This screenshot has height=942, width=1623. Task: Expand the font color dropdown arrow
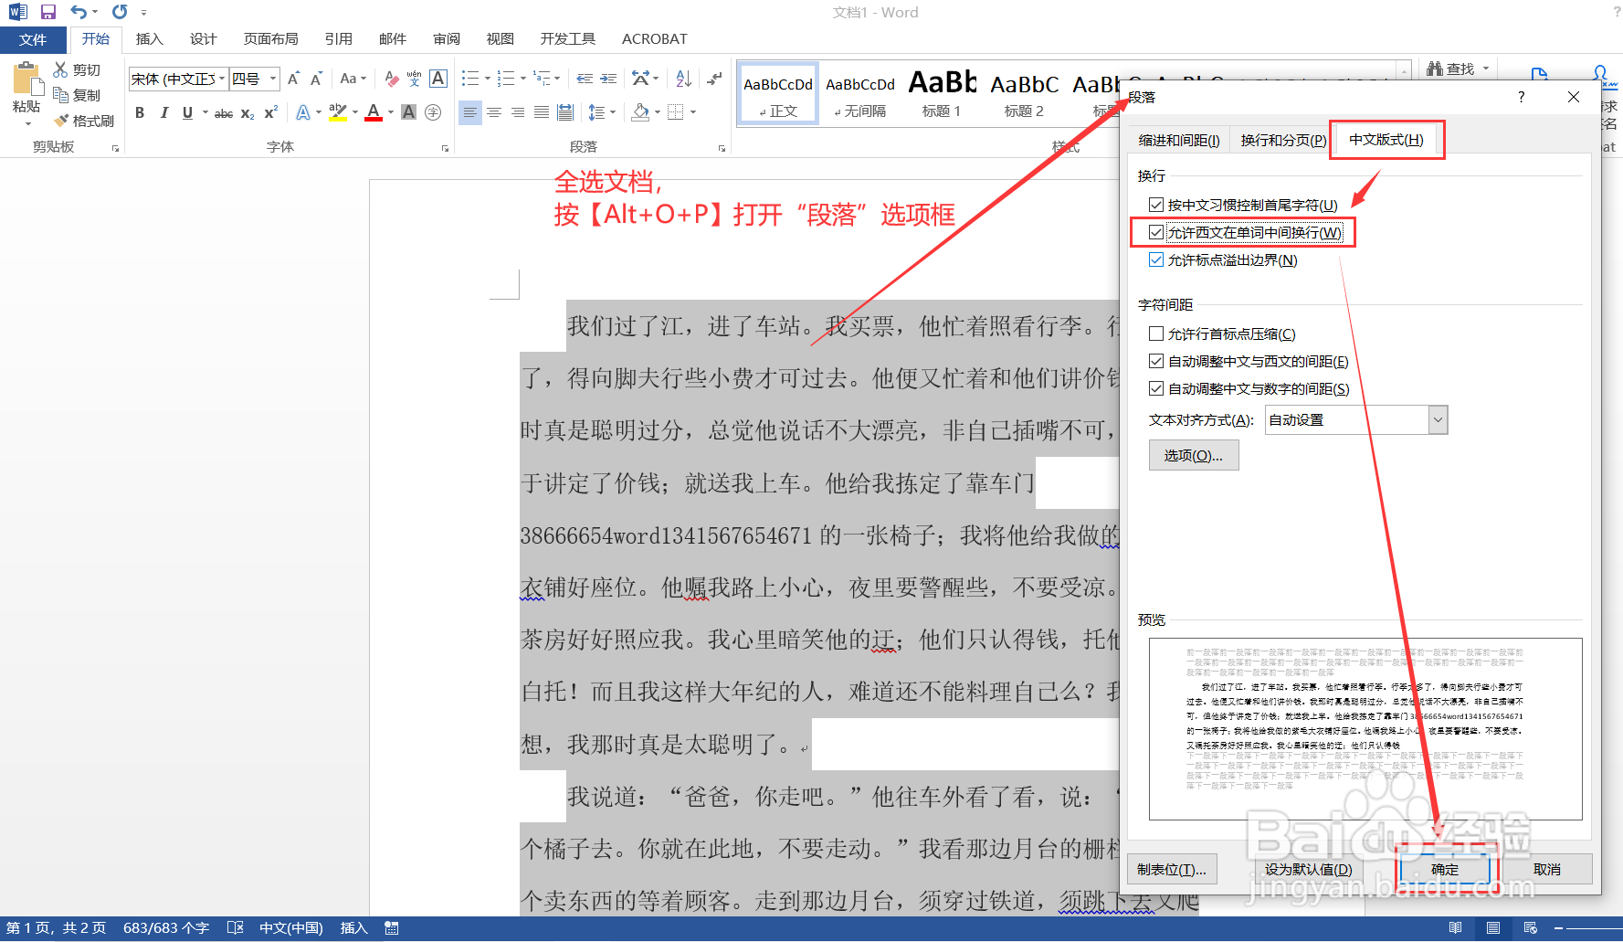click(x=391, y=112)
